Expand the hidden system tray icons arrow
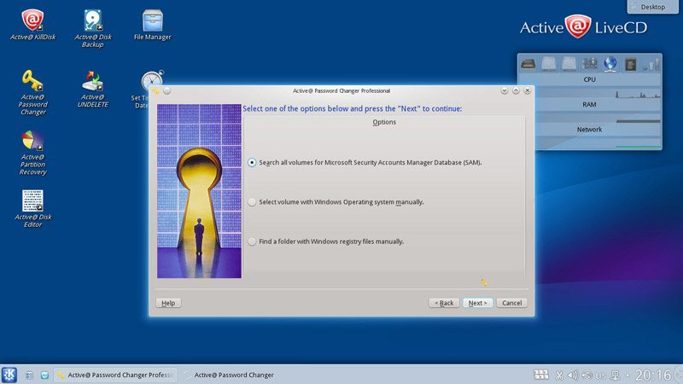This screenshot has height=384, width=683. point(626,375)
